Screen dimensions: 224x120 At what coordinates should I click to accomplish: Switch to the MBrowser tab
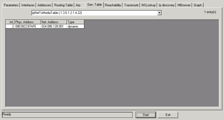point(184,5)
